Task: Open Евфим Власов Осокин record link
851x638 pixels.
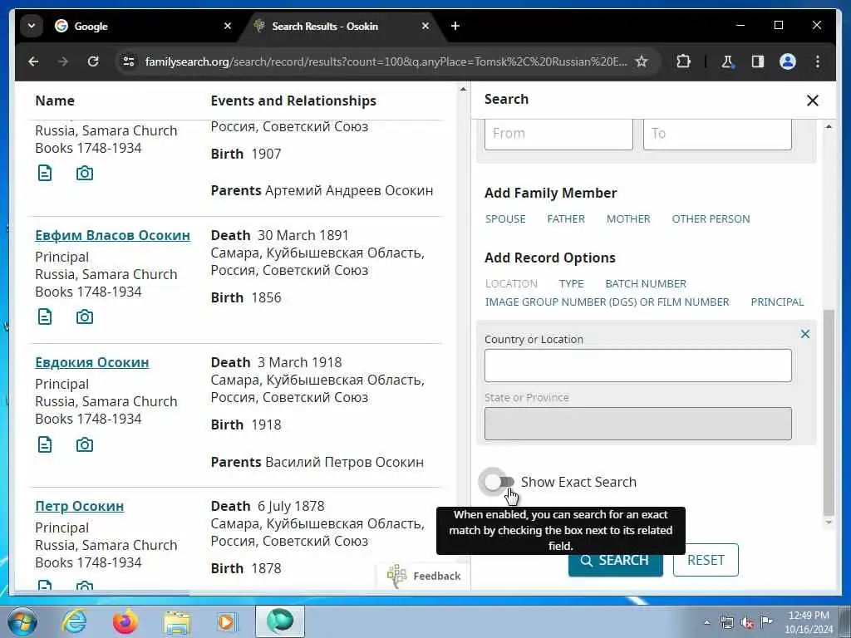Action: (112, 235)
